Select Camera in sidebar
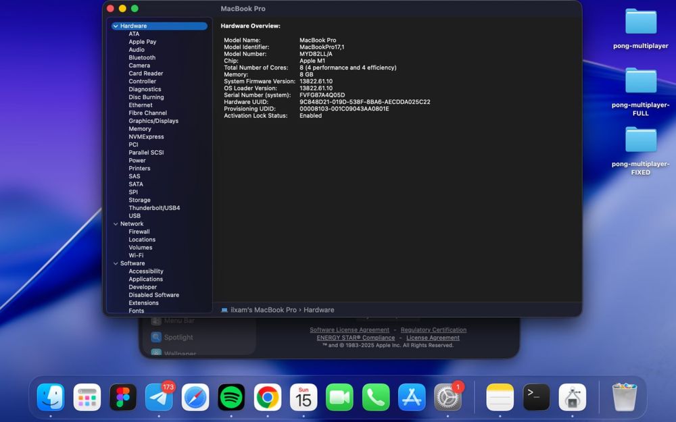Viewport: 676px width, 422px height. [x=139, y=65]
